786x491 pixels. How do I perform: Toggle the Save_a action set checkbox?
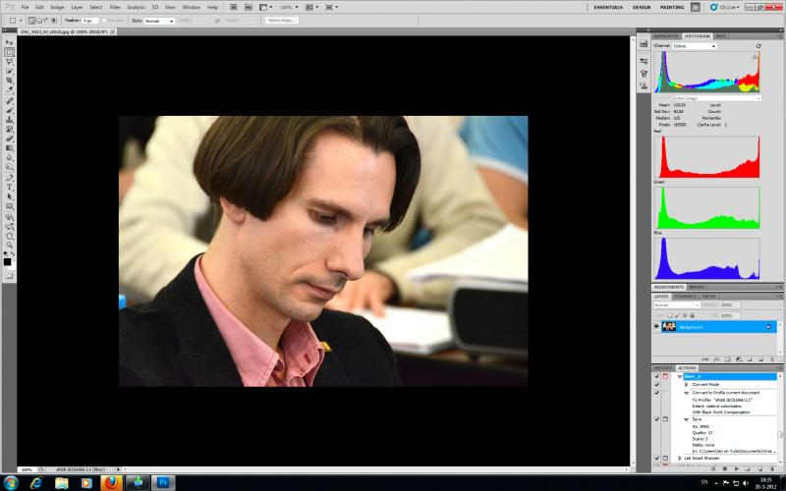[x=656, y=376]
